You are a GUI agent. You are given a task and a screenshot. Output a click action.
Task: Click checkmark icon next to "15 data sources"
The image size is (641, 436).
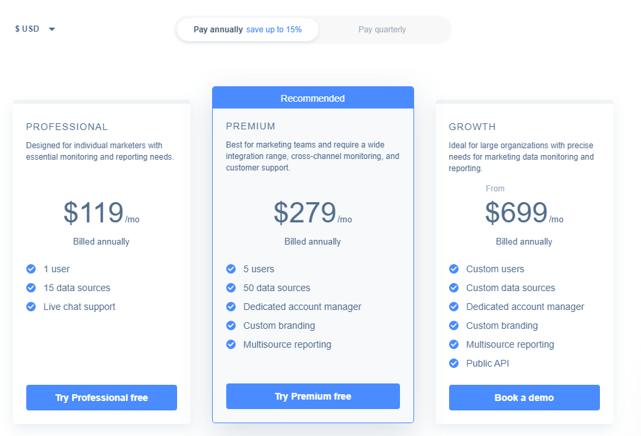[31, 288]
